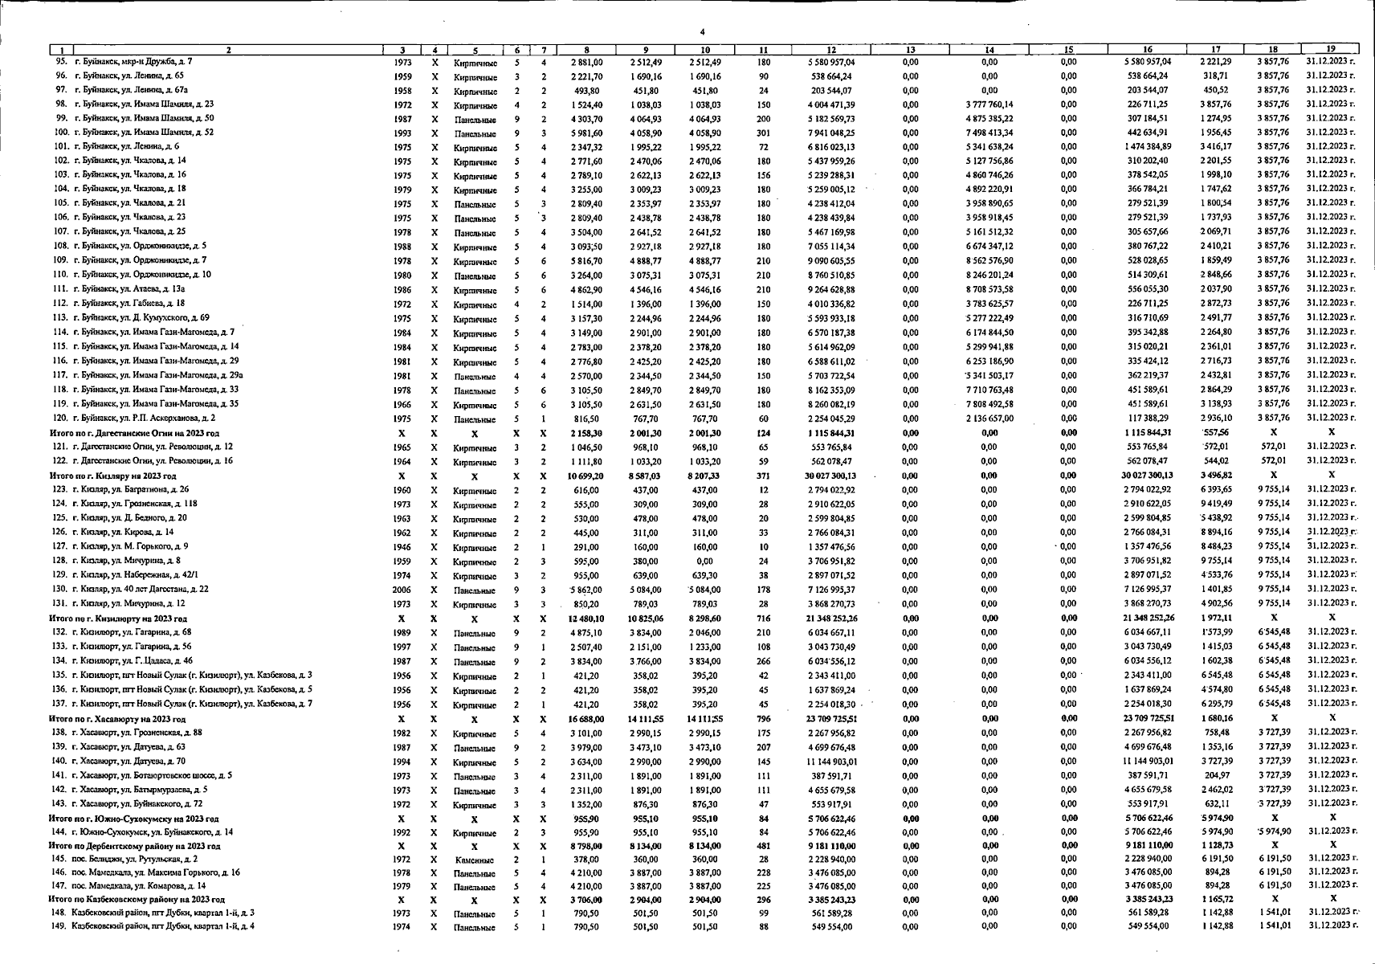Screen dimensions: 1375x964
Task: Select column 16 header cell
Action: point(1148,50)
